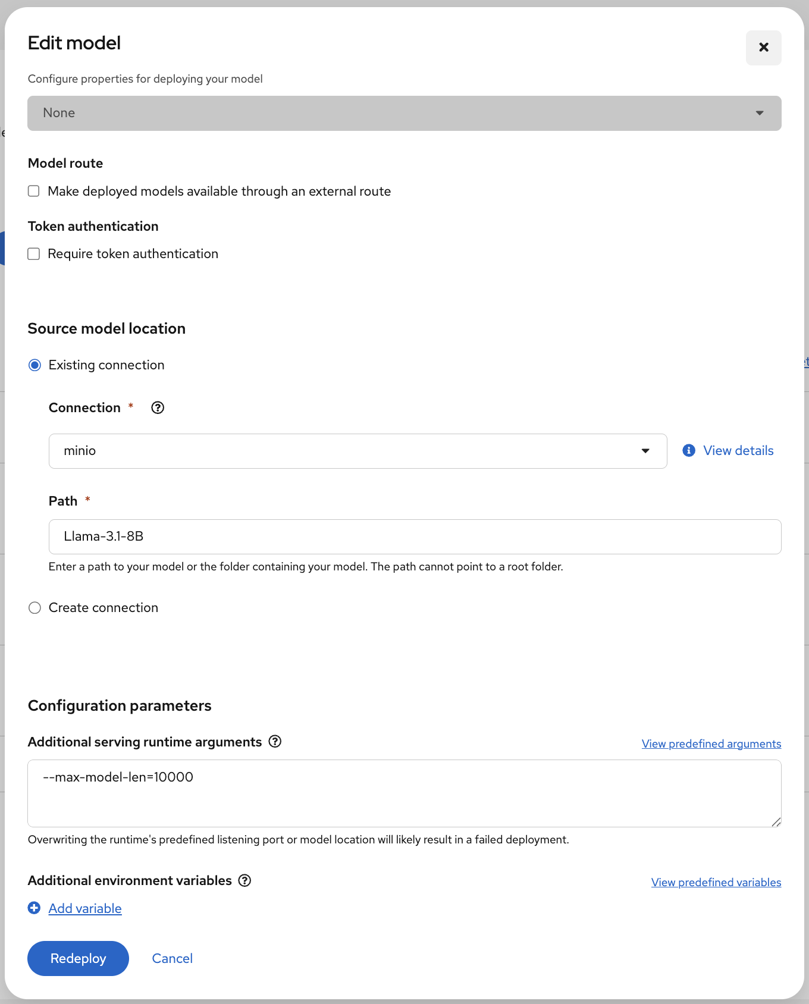809x1004 pixels.
Task: Open View predefined variables link
Action: (x=716, y=883)
